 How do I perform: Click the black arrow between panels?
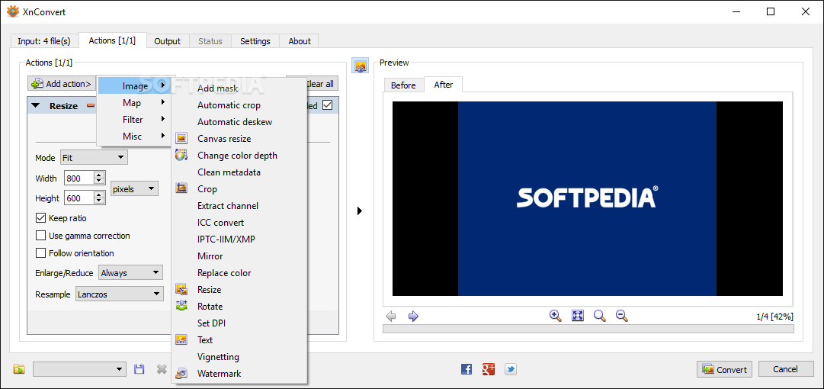pyautogui.click(x=360, y=211)
